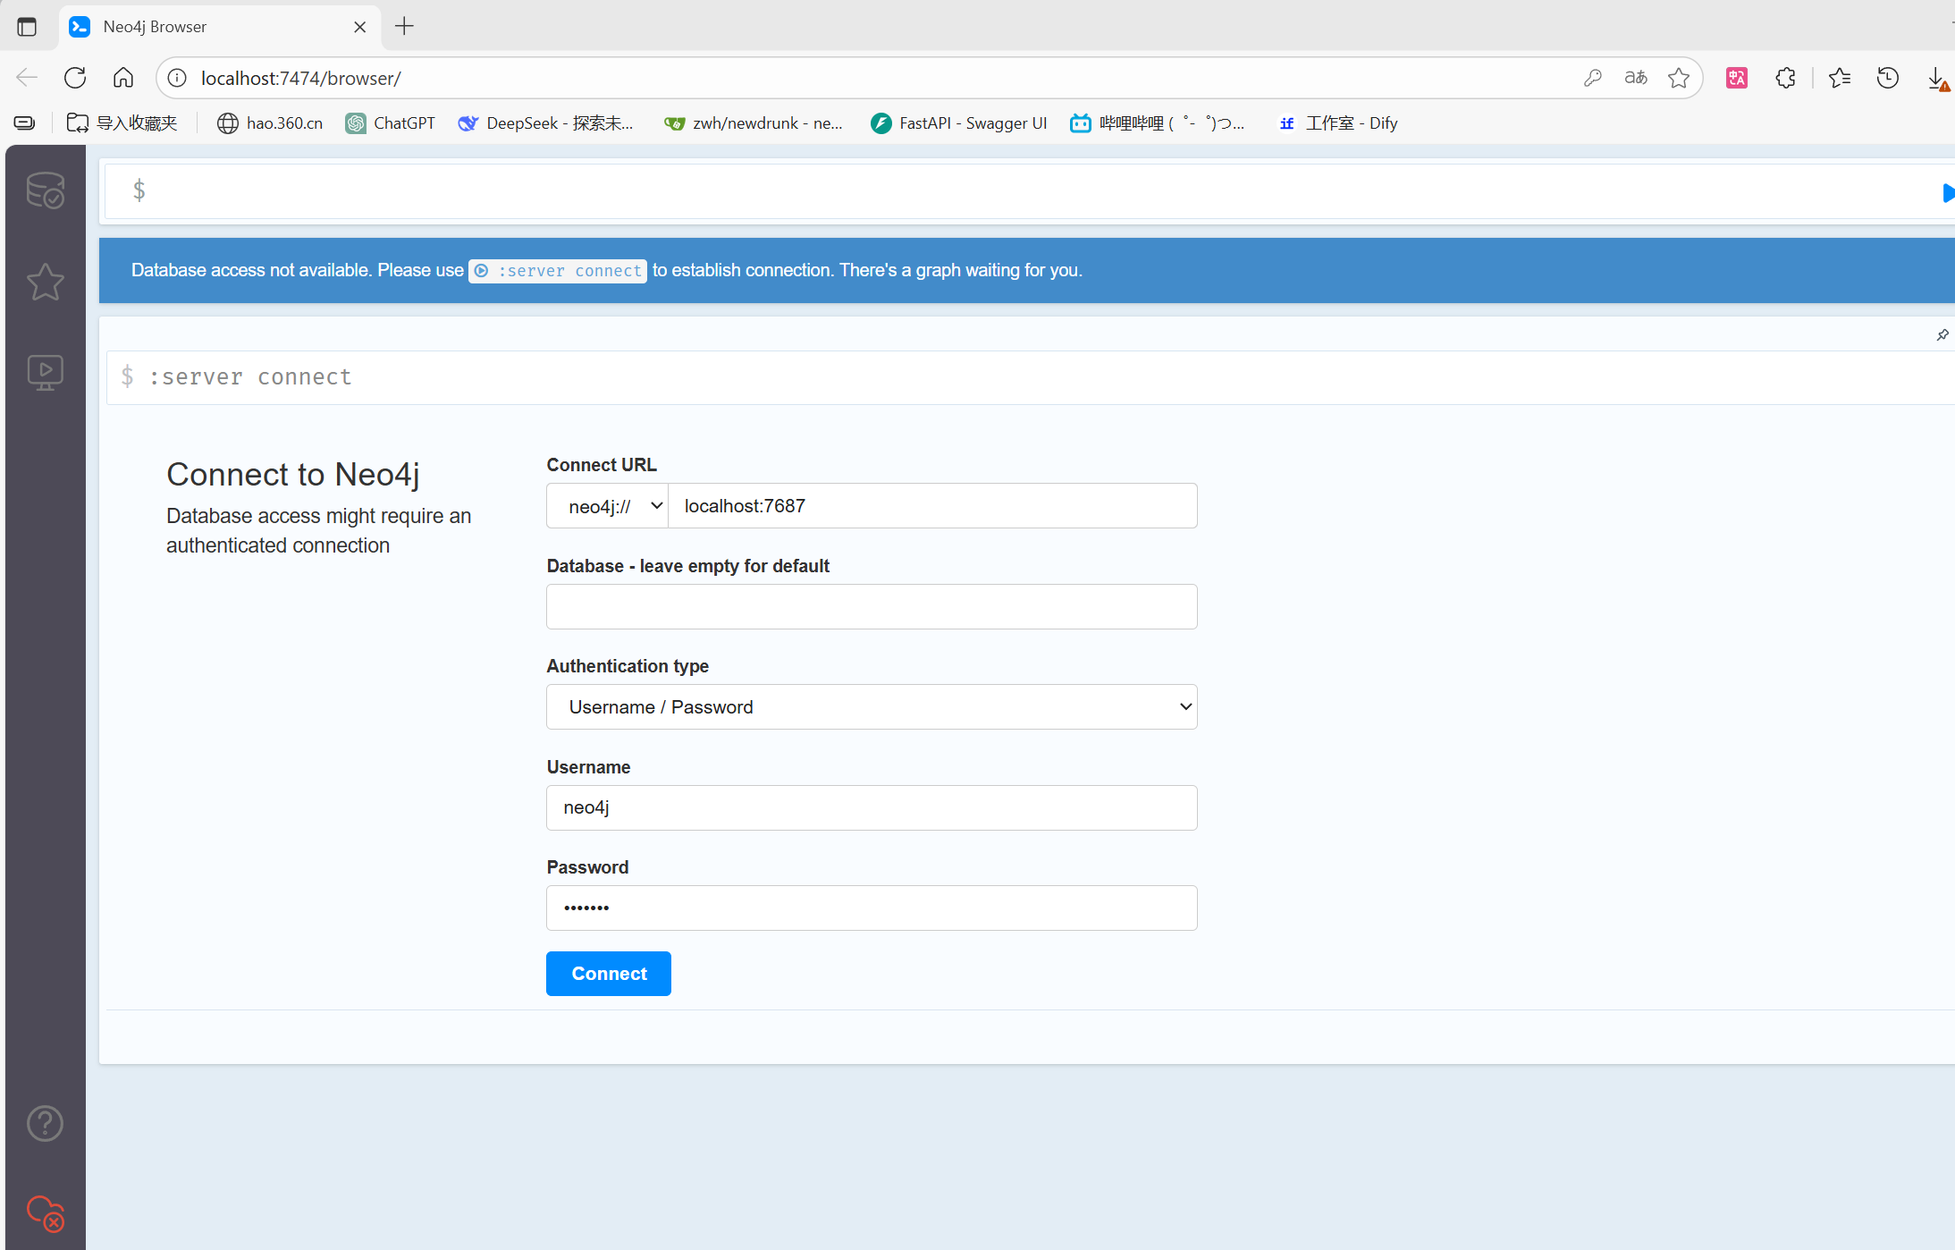Open the read aloud/translate icon in address bar
Screen dimensions: 1955x1250
[x=1636, y=78]
